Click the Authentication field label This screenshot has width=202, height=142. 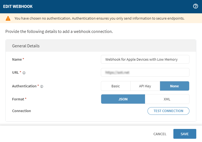(24, 86)
